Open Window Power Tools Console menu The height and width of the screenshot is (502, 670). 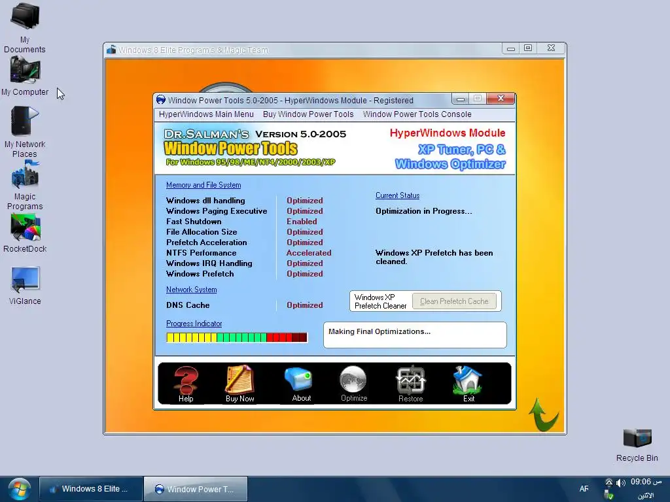tap(417, 114)
